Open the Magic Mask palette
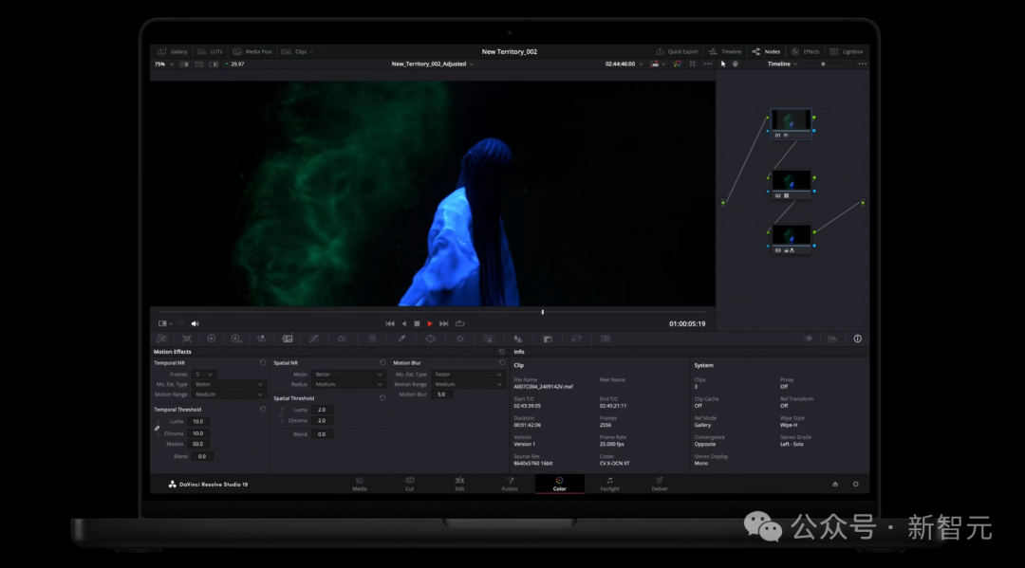 (x=489, y=339)
